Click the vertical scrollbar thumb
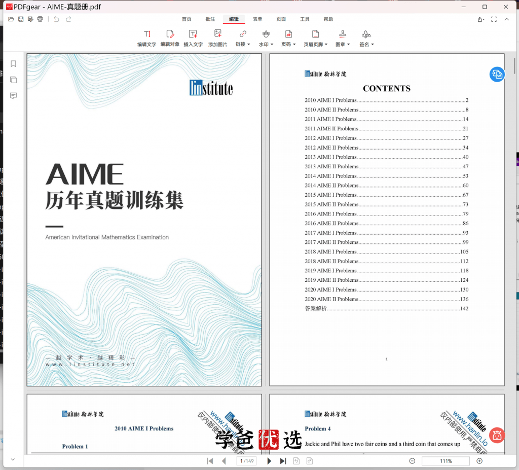Viewport: 519px width, 470px height. pos(515,65)
